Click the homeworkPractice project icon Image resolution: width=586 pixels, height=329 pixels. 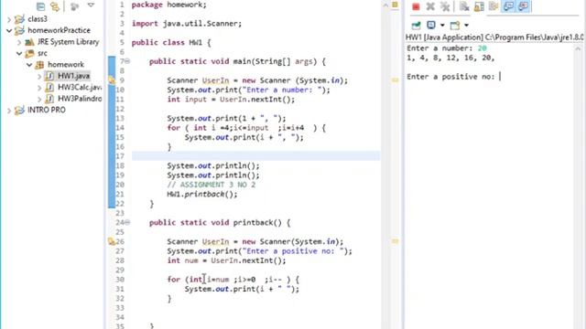click(x=19, y=30)
